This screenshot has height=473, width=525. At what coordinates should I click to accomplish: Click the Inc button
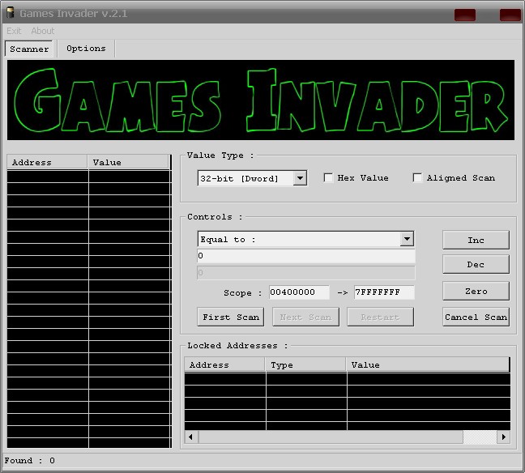coord(476,240)
